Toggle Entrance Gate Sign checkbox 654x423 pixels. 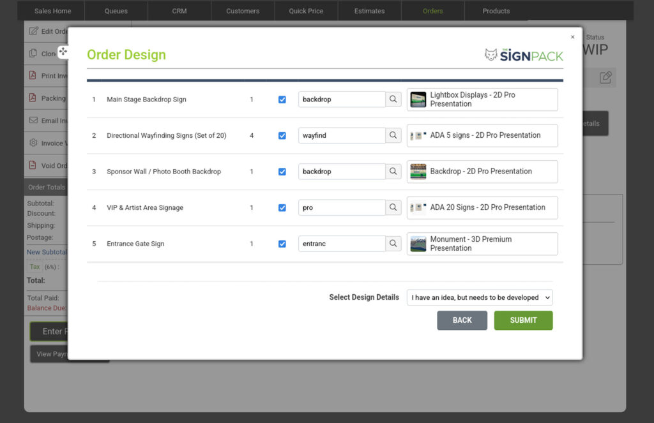pyautogui.click(x=282, y=244)
